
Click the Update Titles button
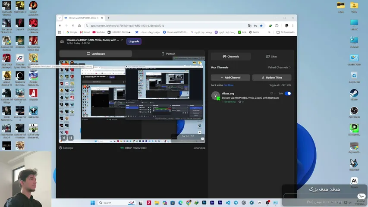(272, 78)
